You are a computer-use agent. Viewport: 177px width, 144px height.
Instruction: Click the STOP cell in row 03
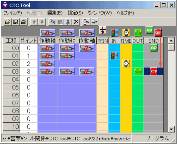(x=153, y=71)
